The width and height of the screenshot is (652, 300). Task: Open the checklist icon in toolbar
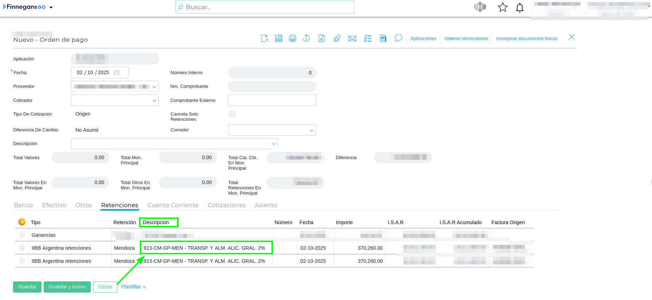click(368, 39)
